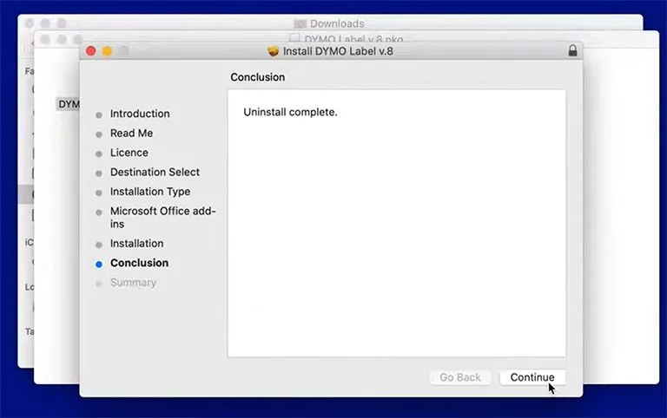Click the lock icon in installer title bar
The image size is (667, 418).
click(x=572, y=50)
